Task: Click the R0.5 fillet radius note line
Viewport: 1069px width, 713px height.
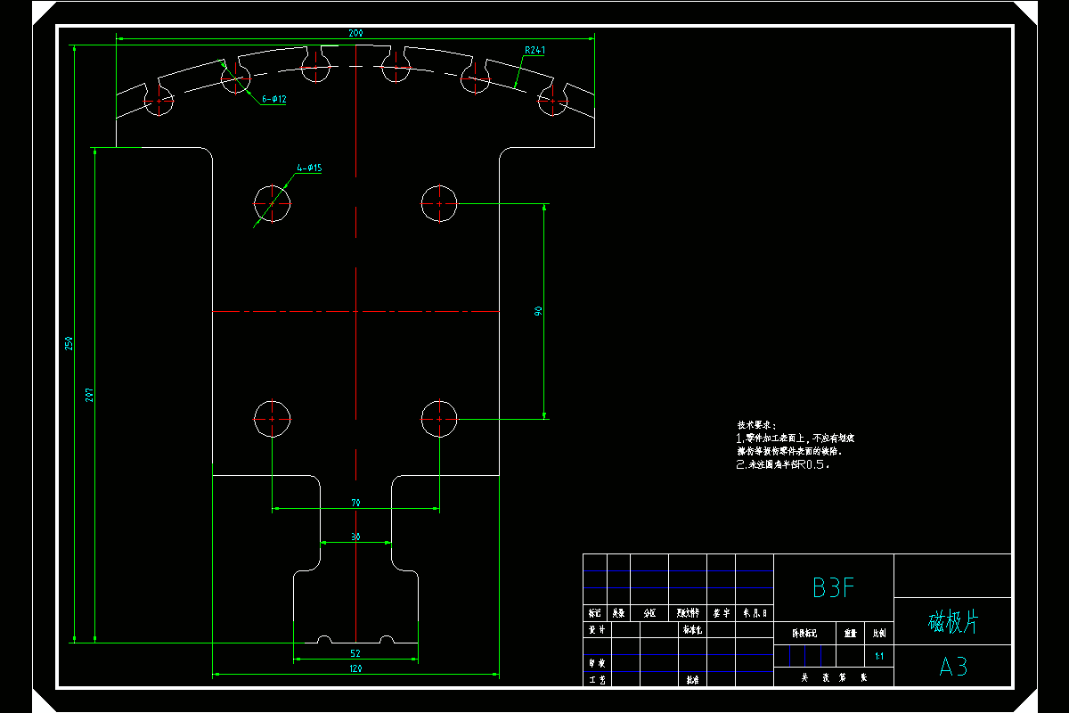Action: (x=783, y=464)
